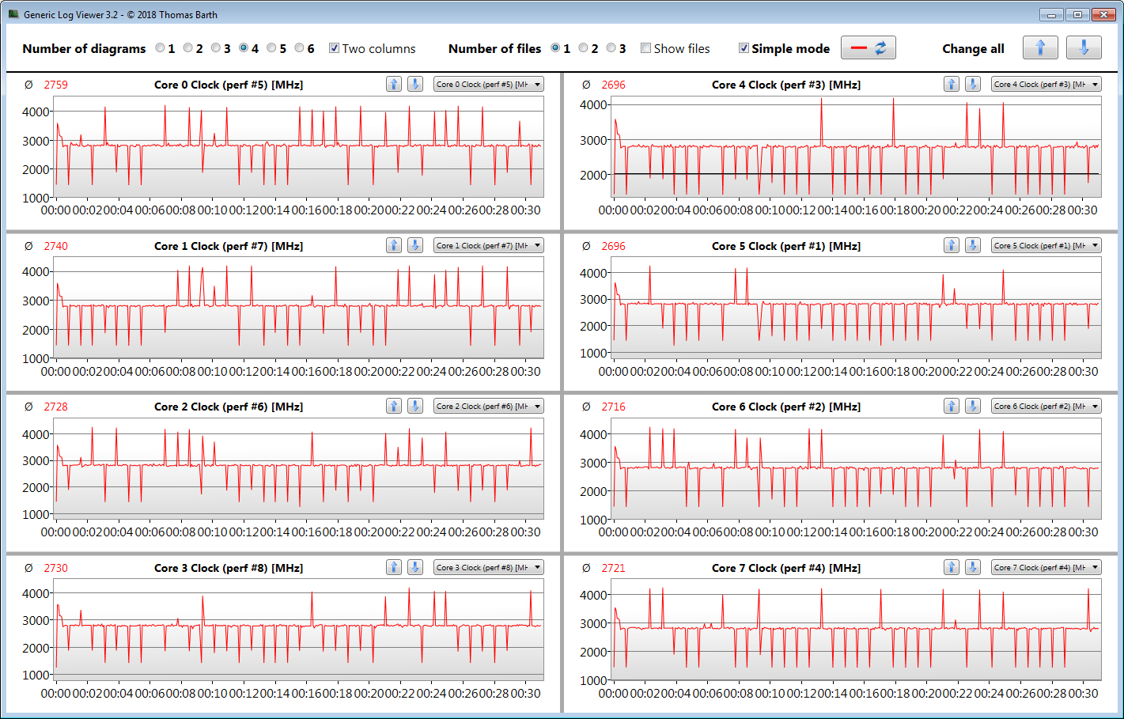This screenshot has height=719, width=1124.
Task: Click the down arrow for Core 3 Clock diagram
Action: point(414,567)
